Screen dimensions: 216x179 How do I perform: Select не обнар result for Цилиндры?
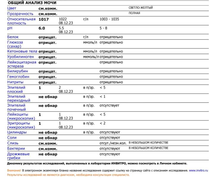(48, 132)
